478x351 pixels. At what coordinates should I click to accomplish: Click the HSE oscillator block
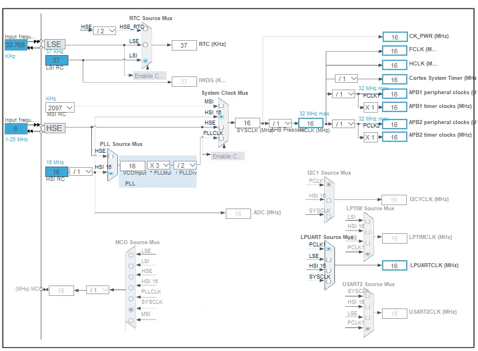55,128
